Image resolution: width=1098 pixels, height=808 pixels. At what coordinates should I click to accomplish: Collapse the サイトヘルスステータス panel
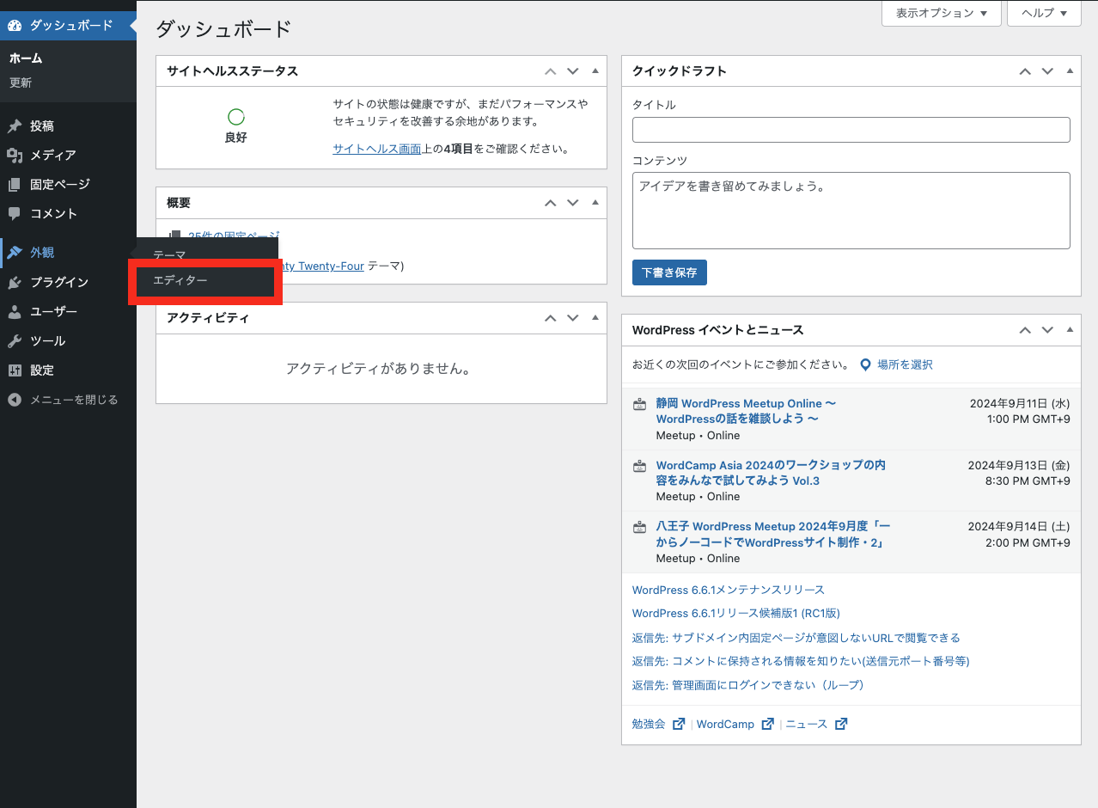[x=595, y=71]
